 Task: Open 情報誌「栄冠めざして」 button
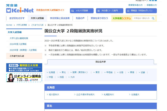pos(141,11)
